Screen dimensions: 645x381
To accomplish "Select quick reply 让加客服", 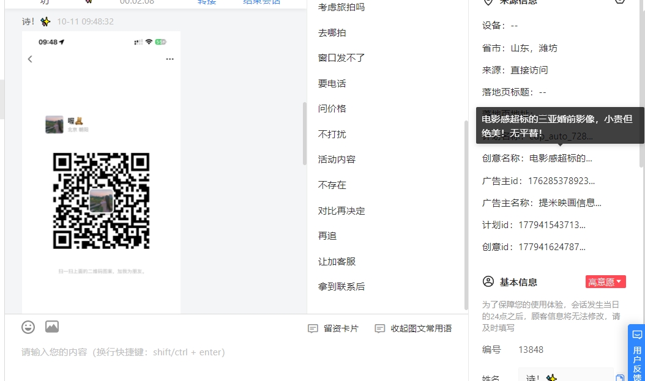I will pos(337,261).
